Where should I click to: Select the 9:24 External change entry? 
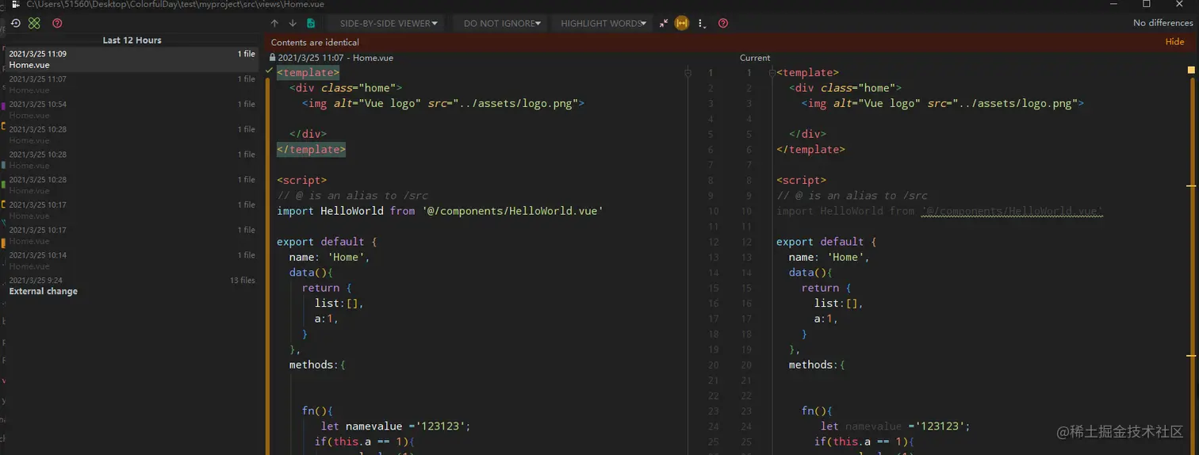click(131, 285)
